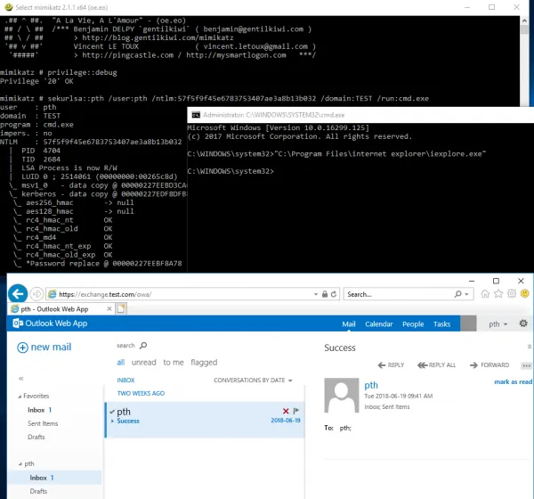Select the 'to me' mail filter
Viewport: 534px width, 499px height.
pos(174,363)
